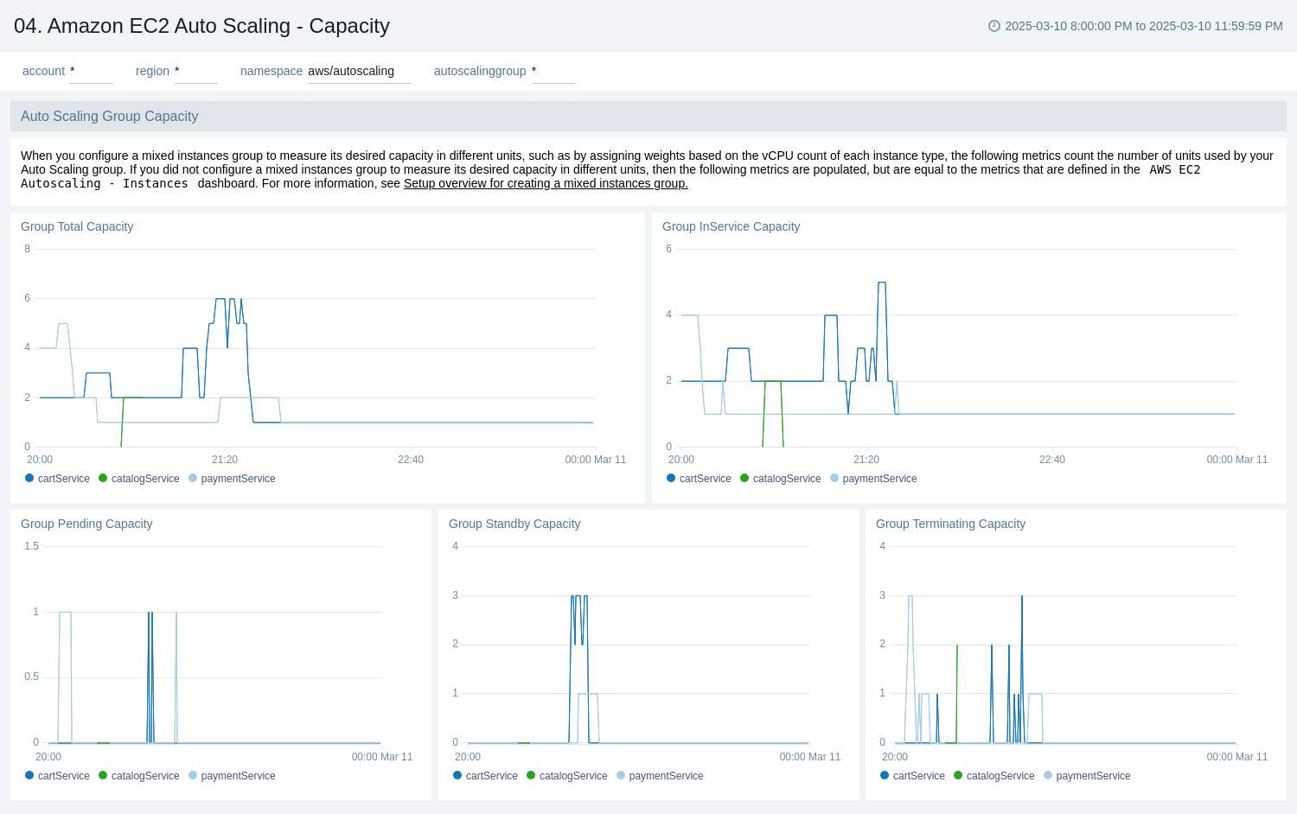Open the region variable dropdown
Viewport: 1297px width, 814px height.
tap(196, 71)
